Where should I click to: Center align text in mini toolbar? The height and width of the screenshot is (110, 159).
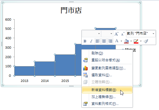tap(104, 41)
